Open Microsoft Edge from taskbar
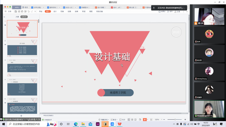 point(76,124)
